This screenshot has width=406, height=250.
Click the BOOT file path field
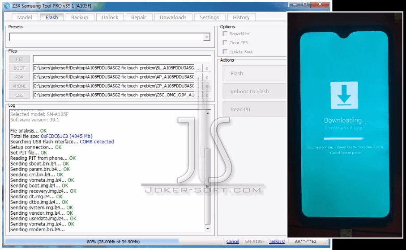(x=114, y=68)
